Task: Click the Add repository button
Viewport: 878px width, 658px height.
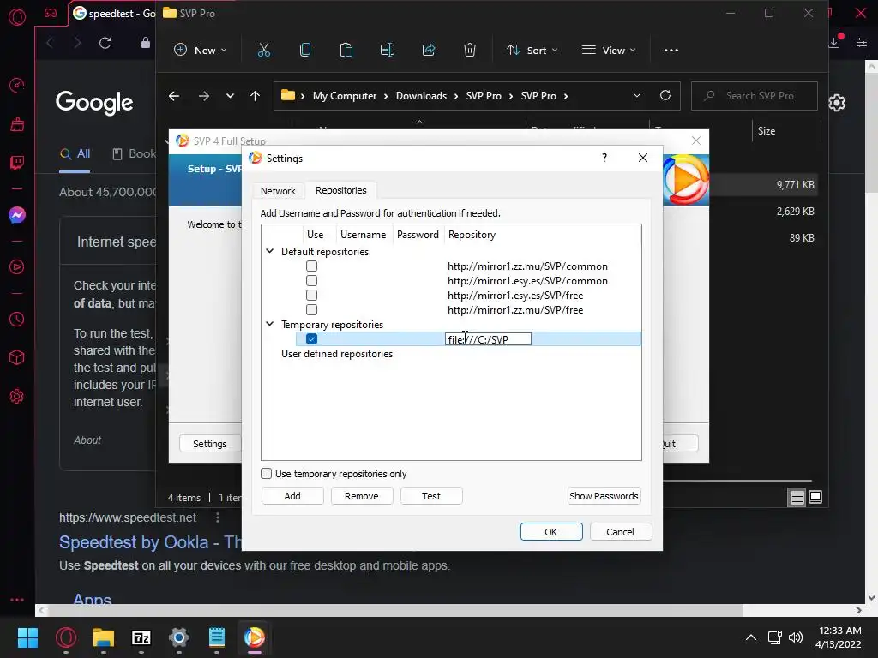Action: coord(292,496)
